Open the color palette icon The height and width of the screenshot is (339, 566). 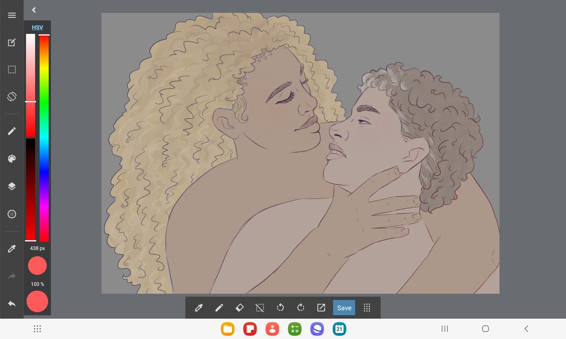[x=12, y=159]
